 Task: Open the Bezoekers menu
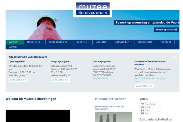tap(35, 42)
